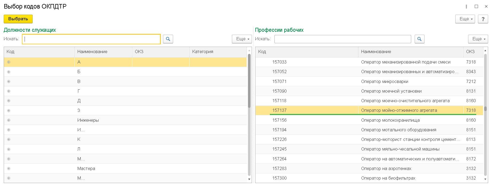Open Еще menu in Профессии рабочих panel

(478, 39)
